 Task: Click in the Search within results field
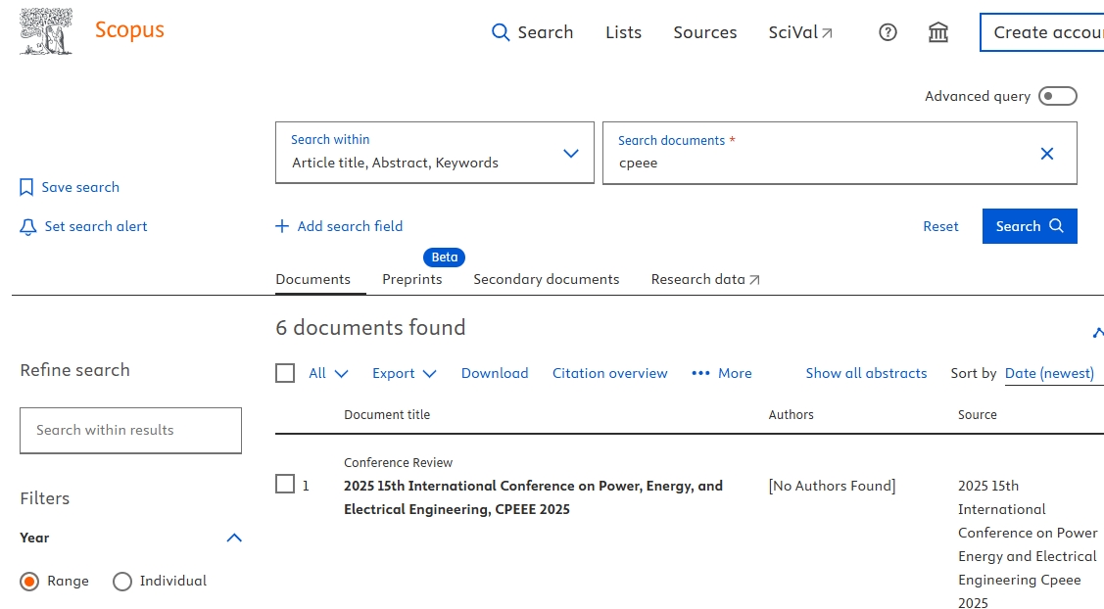click(x=130, y=430)
